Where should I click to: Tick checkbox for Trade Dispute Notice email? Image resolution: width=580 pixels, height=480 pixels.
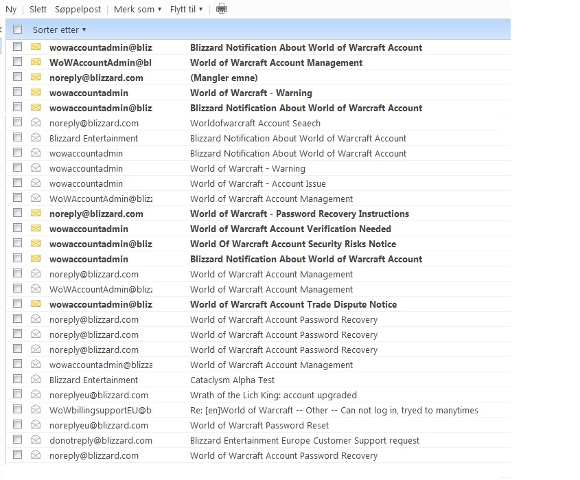17,303
